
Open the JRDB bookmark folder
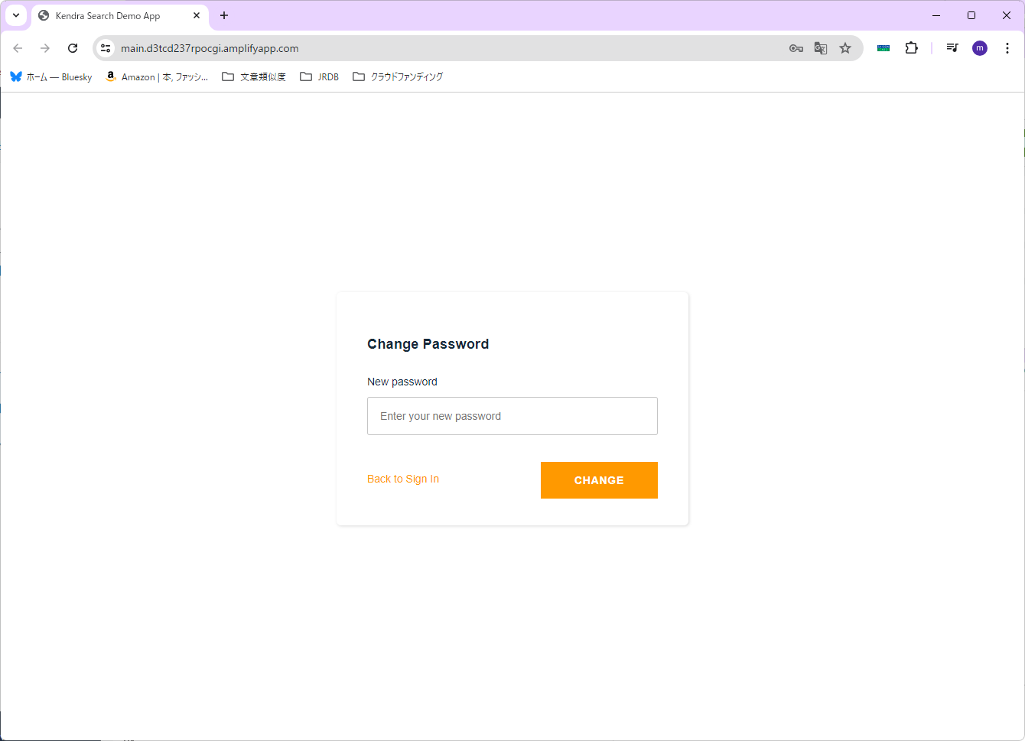pyautogui.click(x=320, y=76)
